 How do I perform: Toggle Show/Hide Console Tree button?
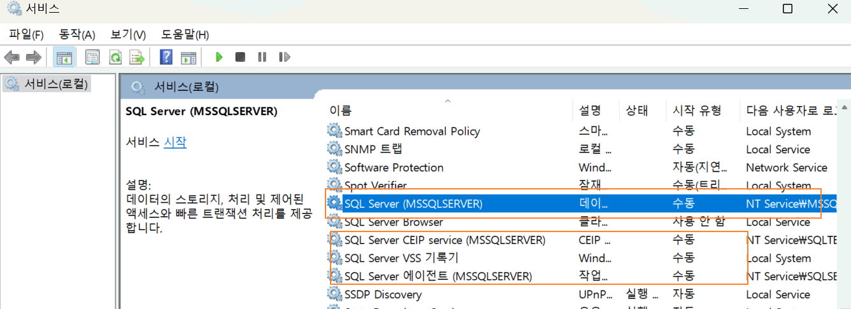[x=64, y=57]
